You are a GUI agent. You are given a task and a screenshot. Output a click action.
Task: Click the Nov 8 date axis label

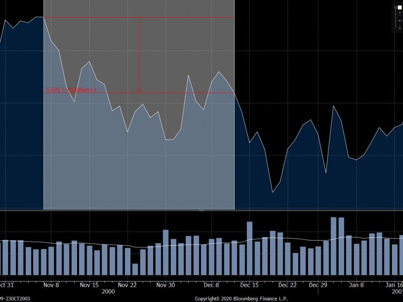coord(51,284)
